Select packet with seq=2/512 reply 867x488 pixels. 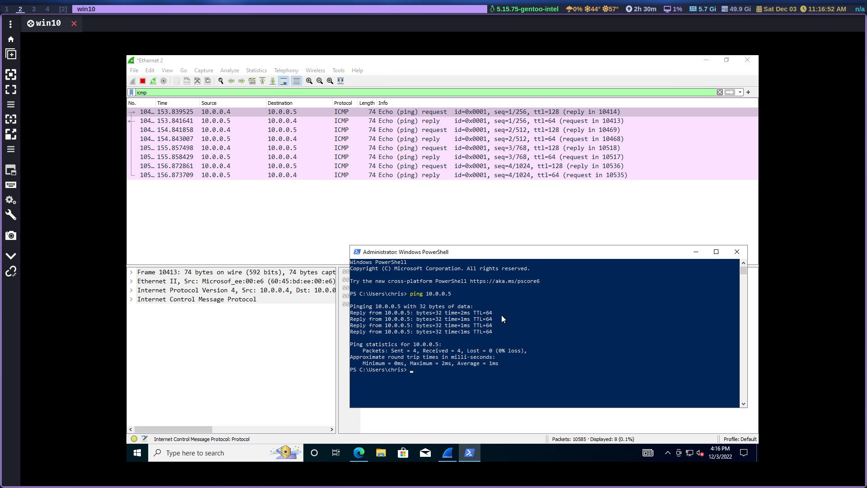[443, 139]
